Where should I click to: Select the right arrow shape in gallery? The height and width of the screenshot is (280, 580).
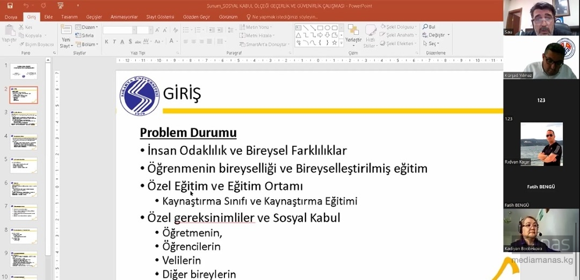point(320,35)
